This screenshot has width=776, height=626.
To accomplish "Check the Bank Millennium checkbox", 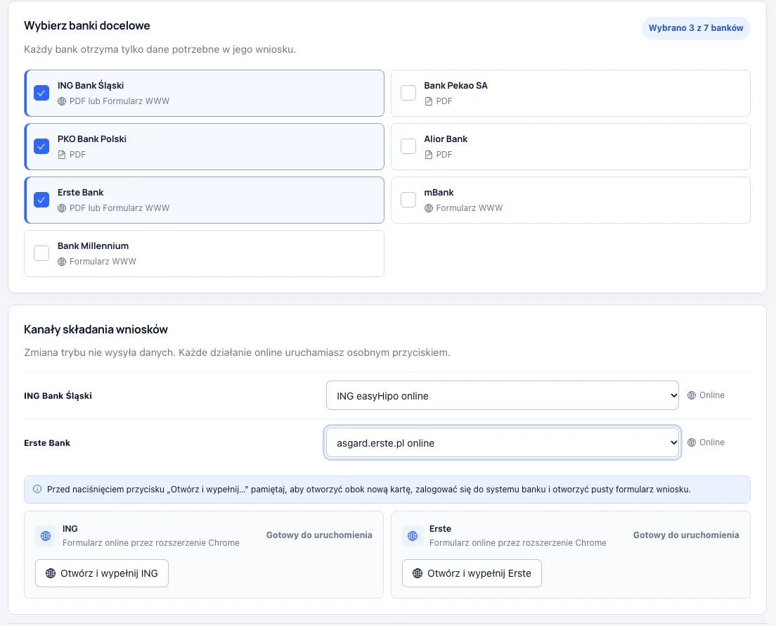I will [x=41, y=253].
